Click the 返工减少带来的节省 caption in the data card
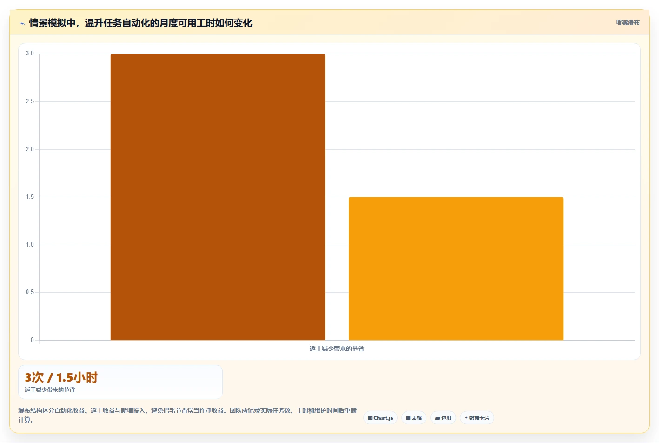 pyautogui.click(x=50, y=390)
